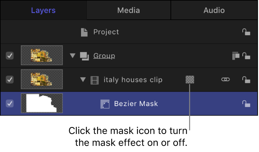The width and height of the screenshot is (259, 152).
Task: Toggle the lock on Bezier Mask layer
Action: [x=246, y=103]
